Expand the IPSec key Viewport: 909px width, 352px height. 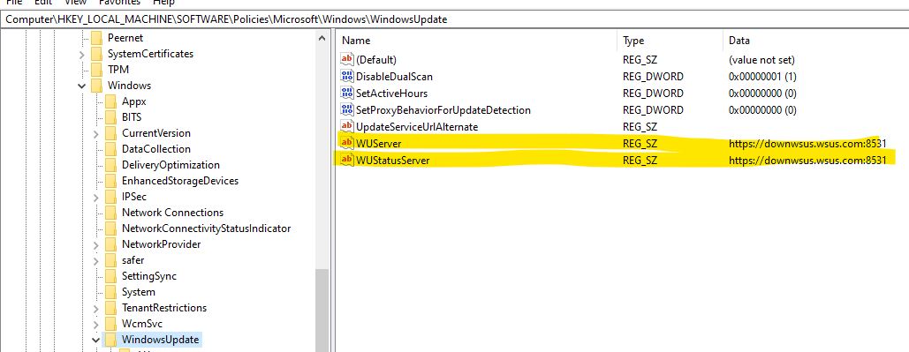click(x=95, y=197)
